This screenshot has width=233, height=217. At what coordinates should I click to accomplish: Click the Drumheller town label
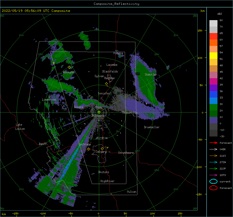[152, 127]
